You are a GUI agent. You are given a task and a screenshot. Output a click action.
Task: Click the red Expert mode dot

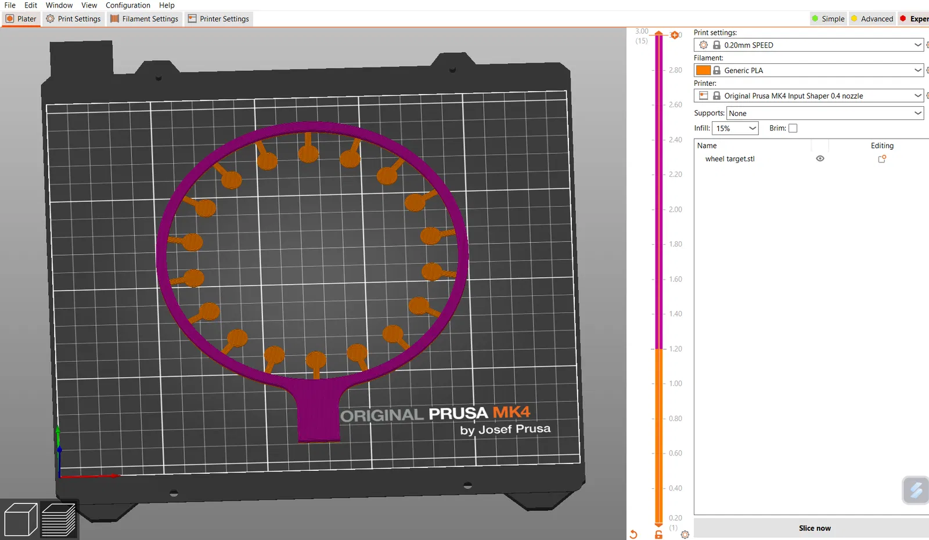pyautogui.click(x=903, y=19)
